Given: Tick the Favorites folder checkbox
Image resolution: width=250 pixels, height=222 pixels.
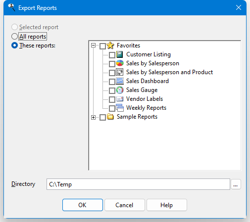Looking at the screenshot, I should 102,46.
